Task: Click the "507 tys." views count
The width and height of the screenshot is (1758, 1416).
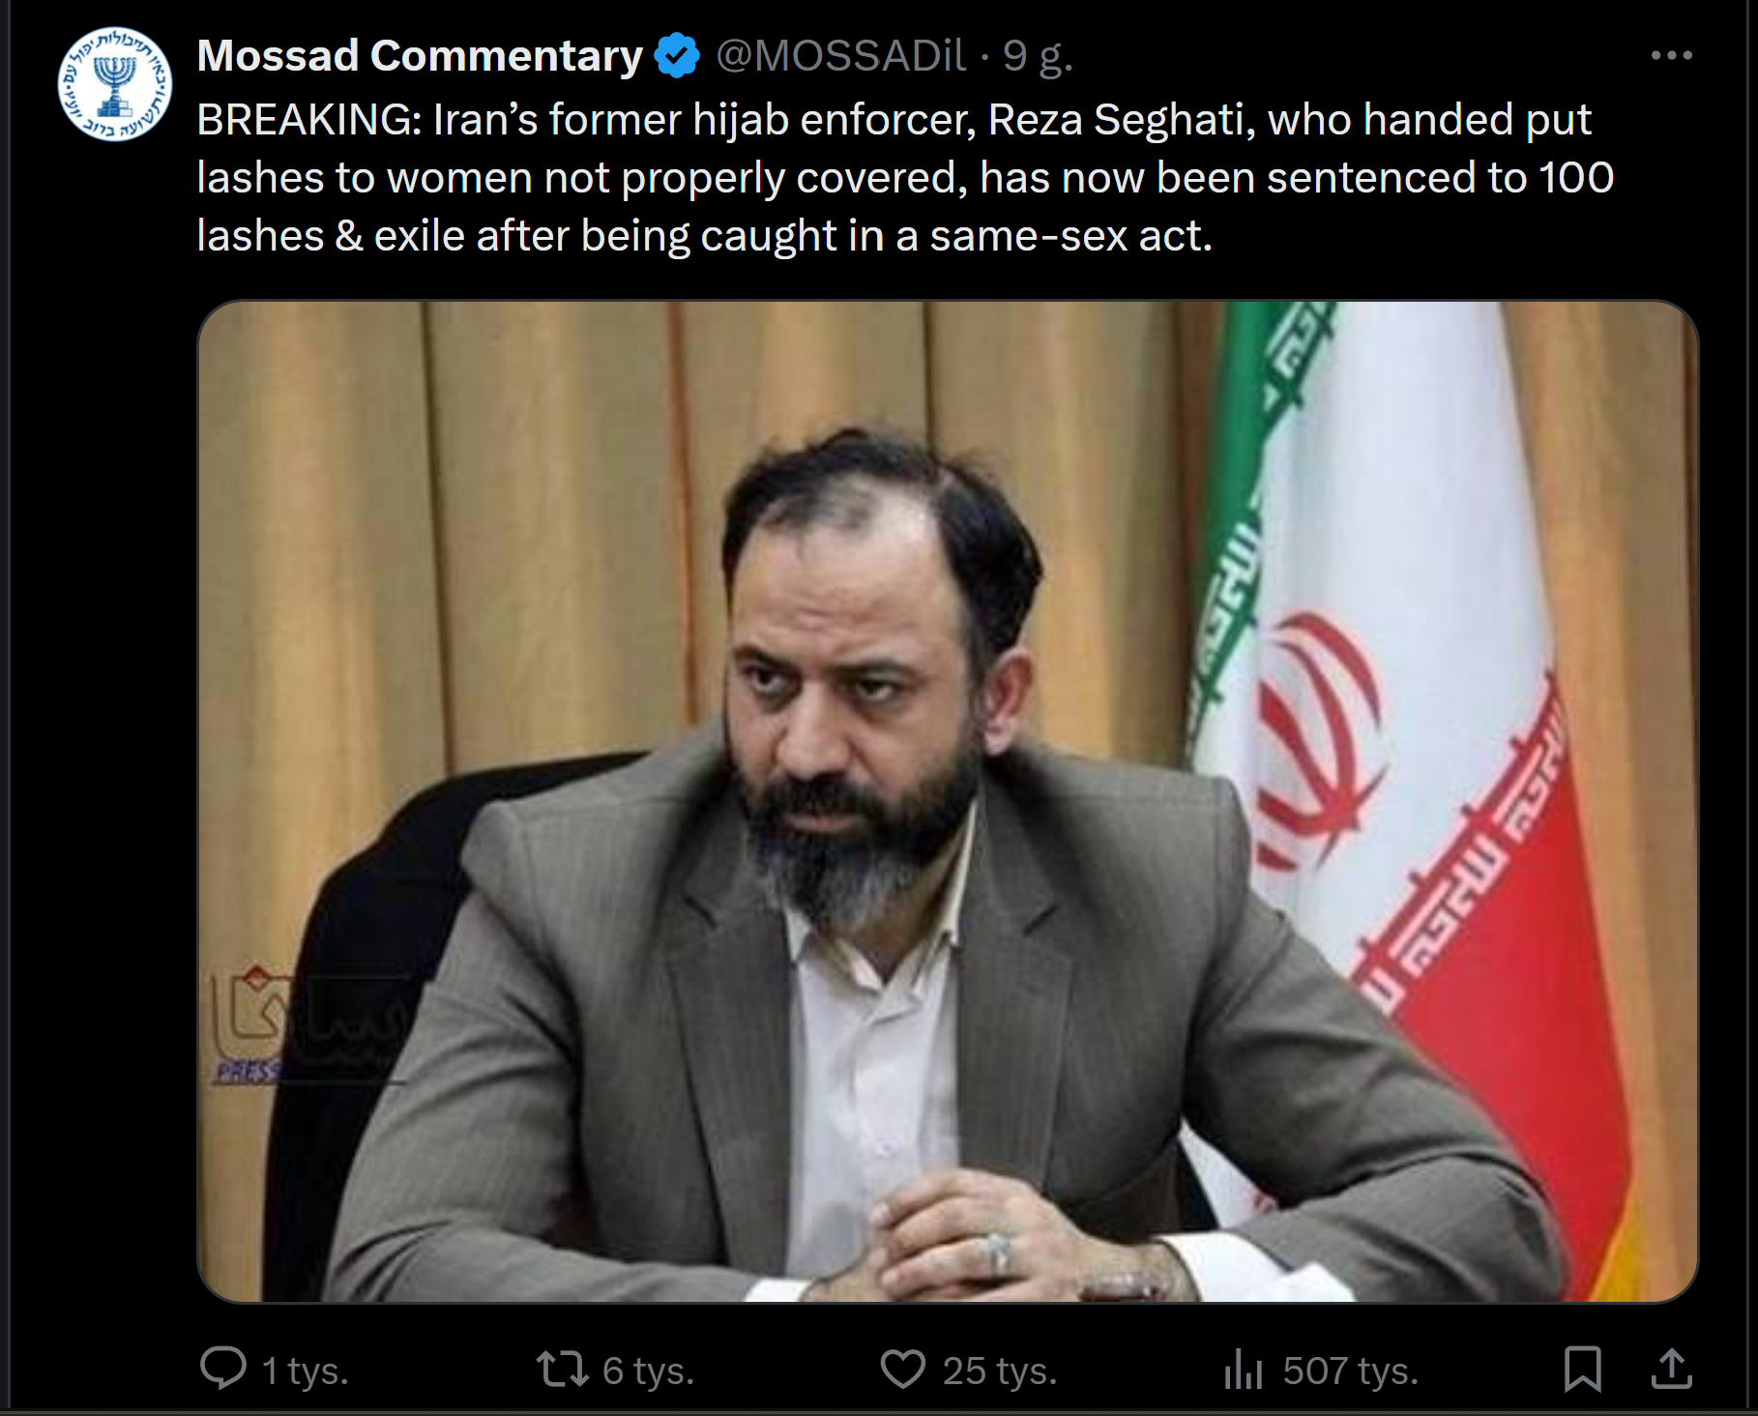Action: pyautogui.click(x=1350, y=1371)
